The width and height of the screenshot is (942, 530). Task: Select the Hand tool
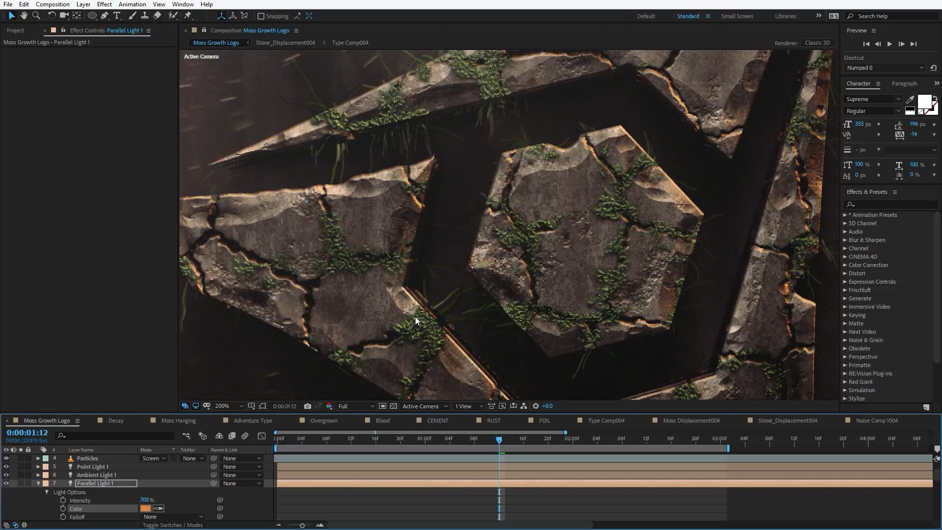pos(24,16)
